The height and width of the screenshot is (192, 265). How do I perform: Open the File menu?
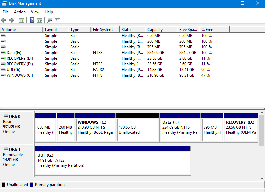click(6, 12)
